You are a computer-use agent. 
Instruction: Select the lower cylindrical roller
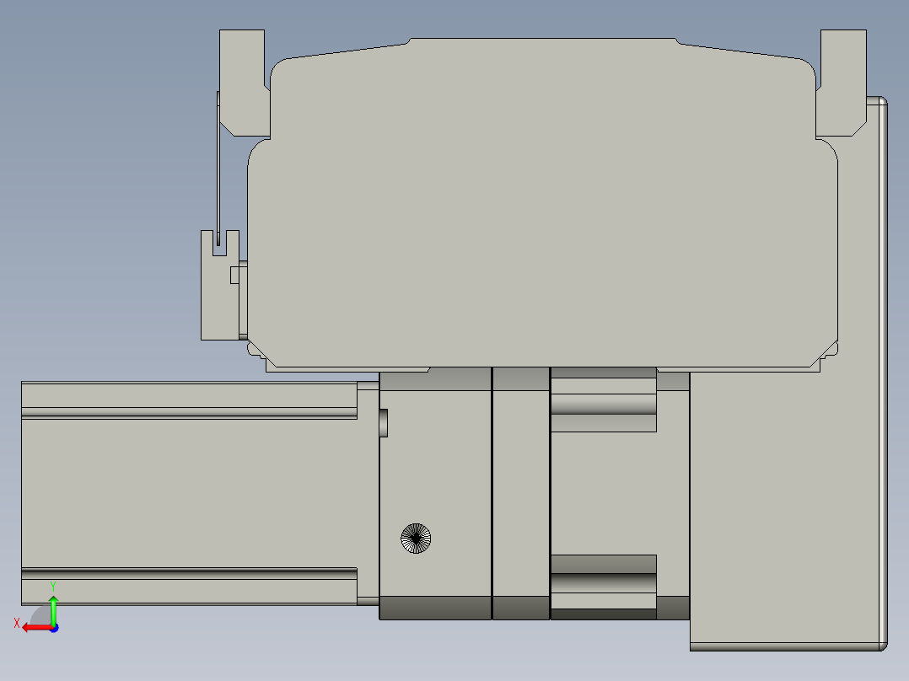coord(604,583)
